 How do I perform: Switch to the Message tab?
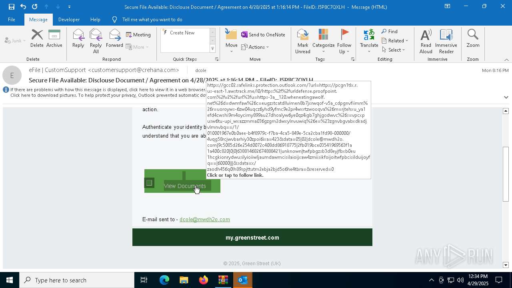coord(38,19)
